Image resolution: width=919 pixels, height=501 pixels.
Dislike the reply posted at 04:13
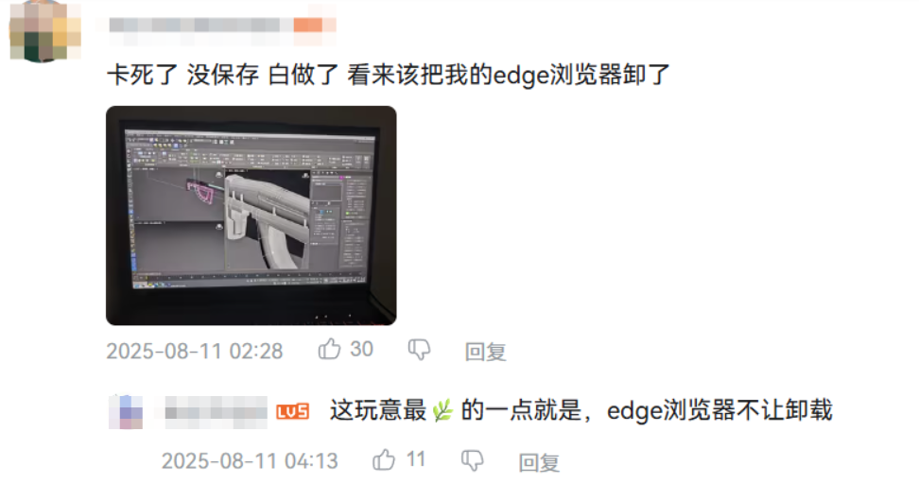(x=473, y=461)
